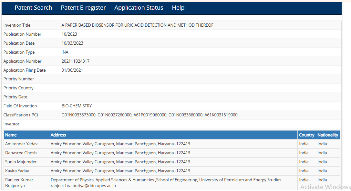This screenshot has width=351, height=191.
Task: Click the Field Of Invention label
Action: click(20, 106)
